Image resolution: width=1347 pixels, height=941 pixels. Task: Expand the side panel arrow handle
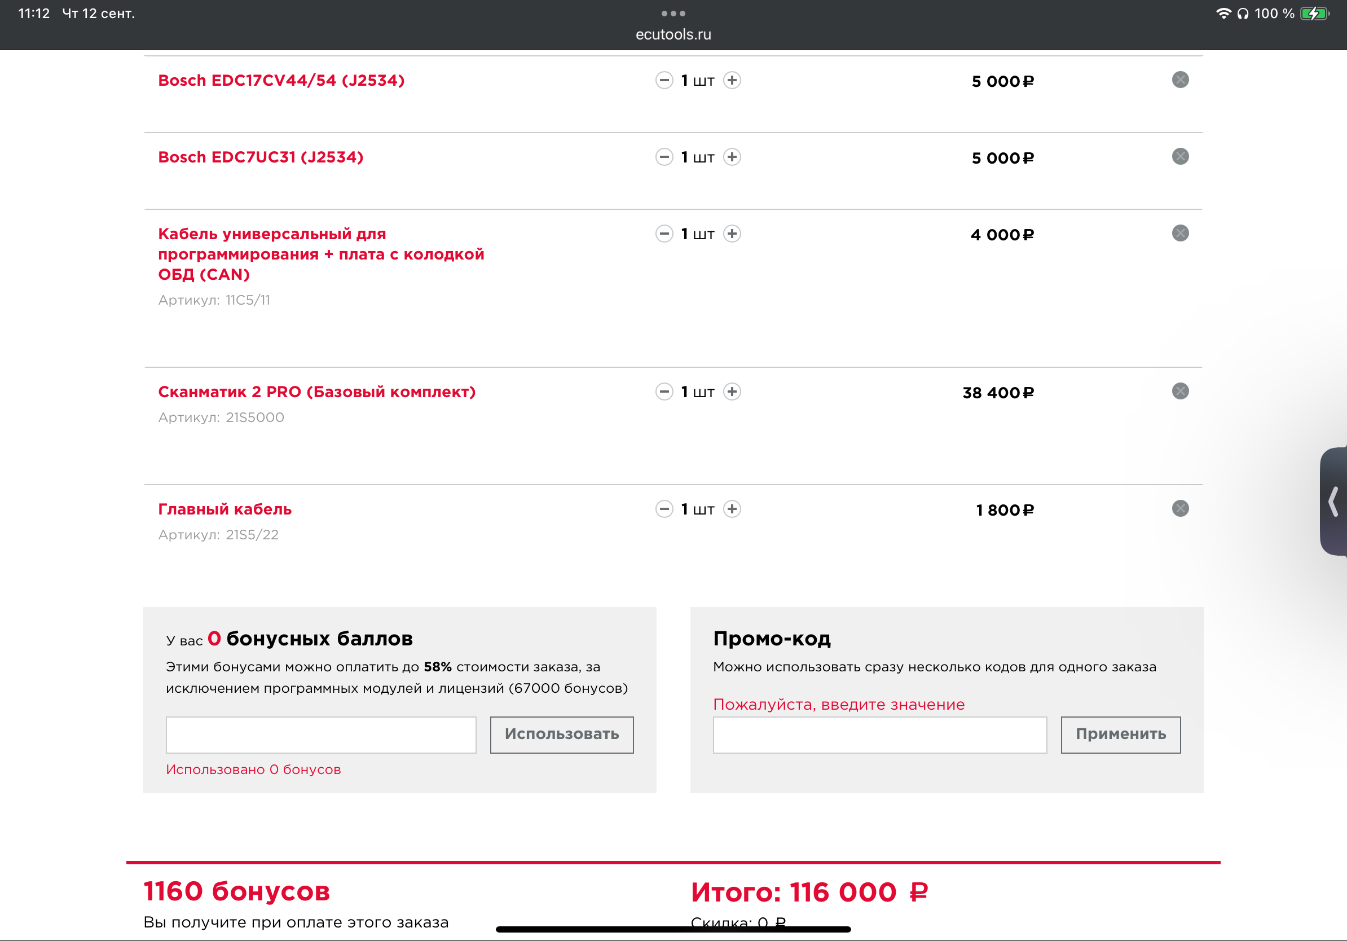coord(1333,502)
